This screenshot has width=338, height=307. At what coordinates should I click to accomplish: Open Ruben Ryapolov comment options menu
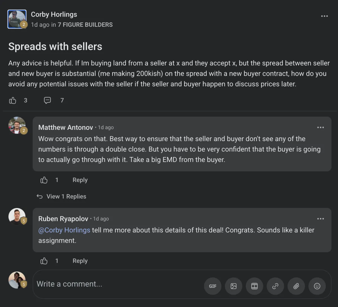click(320, 219)
